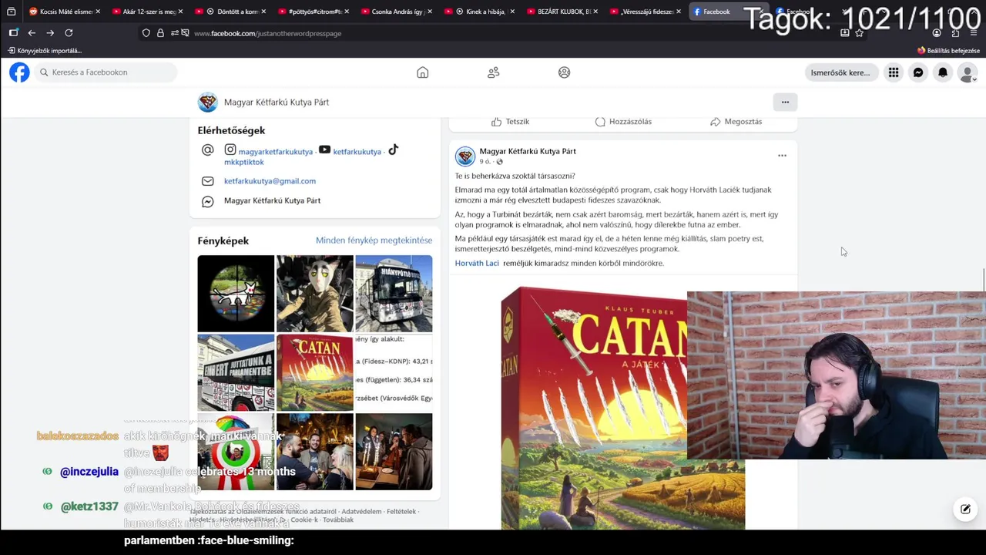Open the mkkptiktok TikTok link
The image size is (986, 555).
(244, 162)
